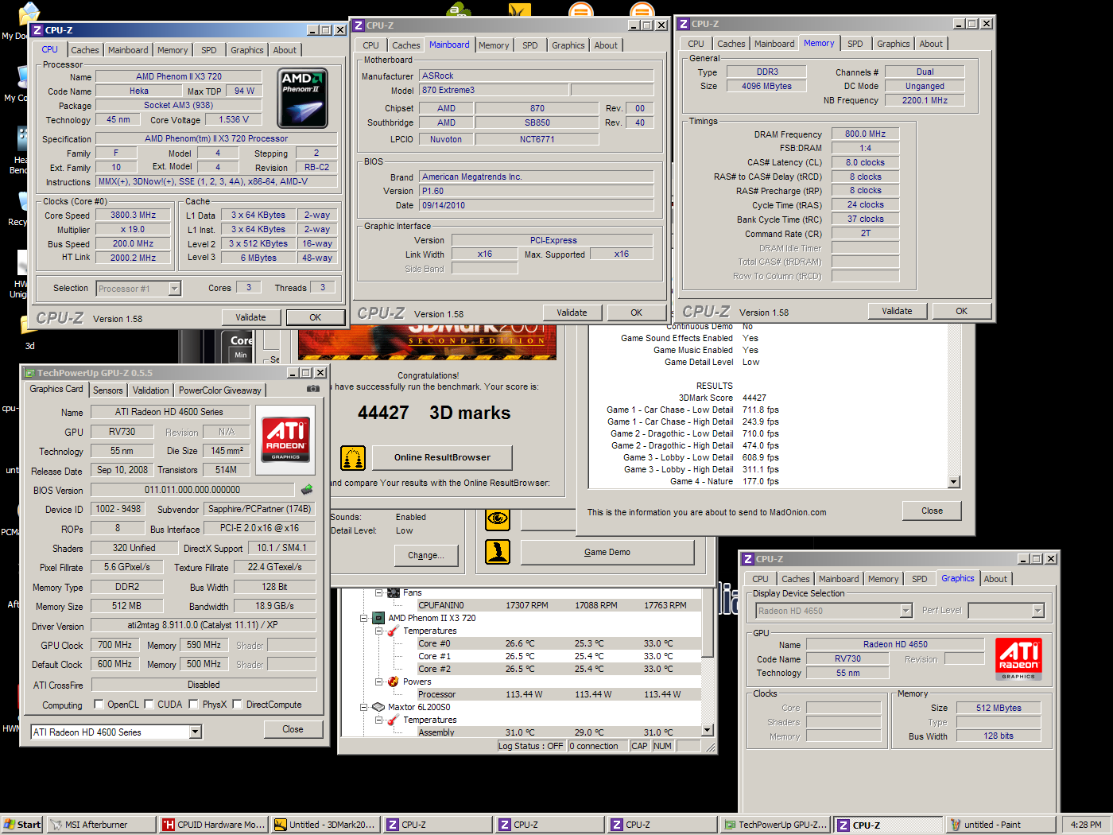Click Close in the 3DMark results dialog

click(x=932, y=511)
